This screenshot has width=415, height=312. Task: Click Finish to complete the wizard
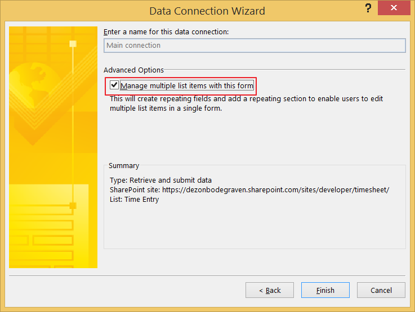pyautogui.click(x=325, y=290)
